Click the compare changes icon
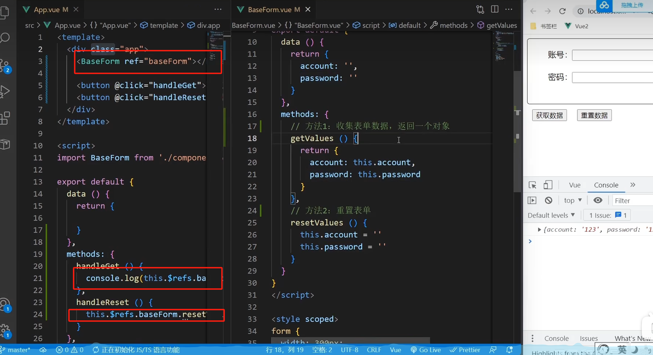This screenshot has width=653, height=355. point(480,9)
